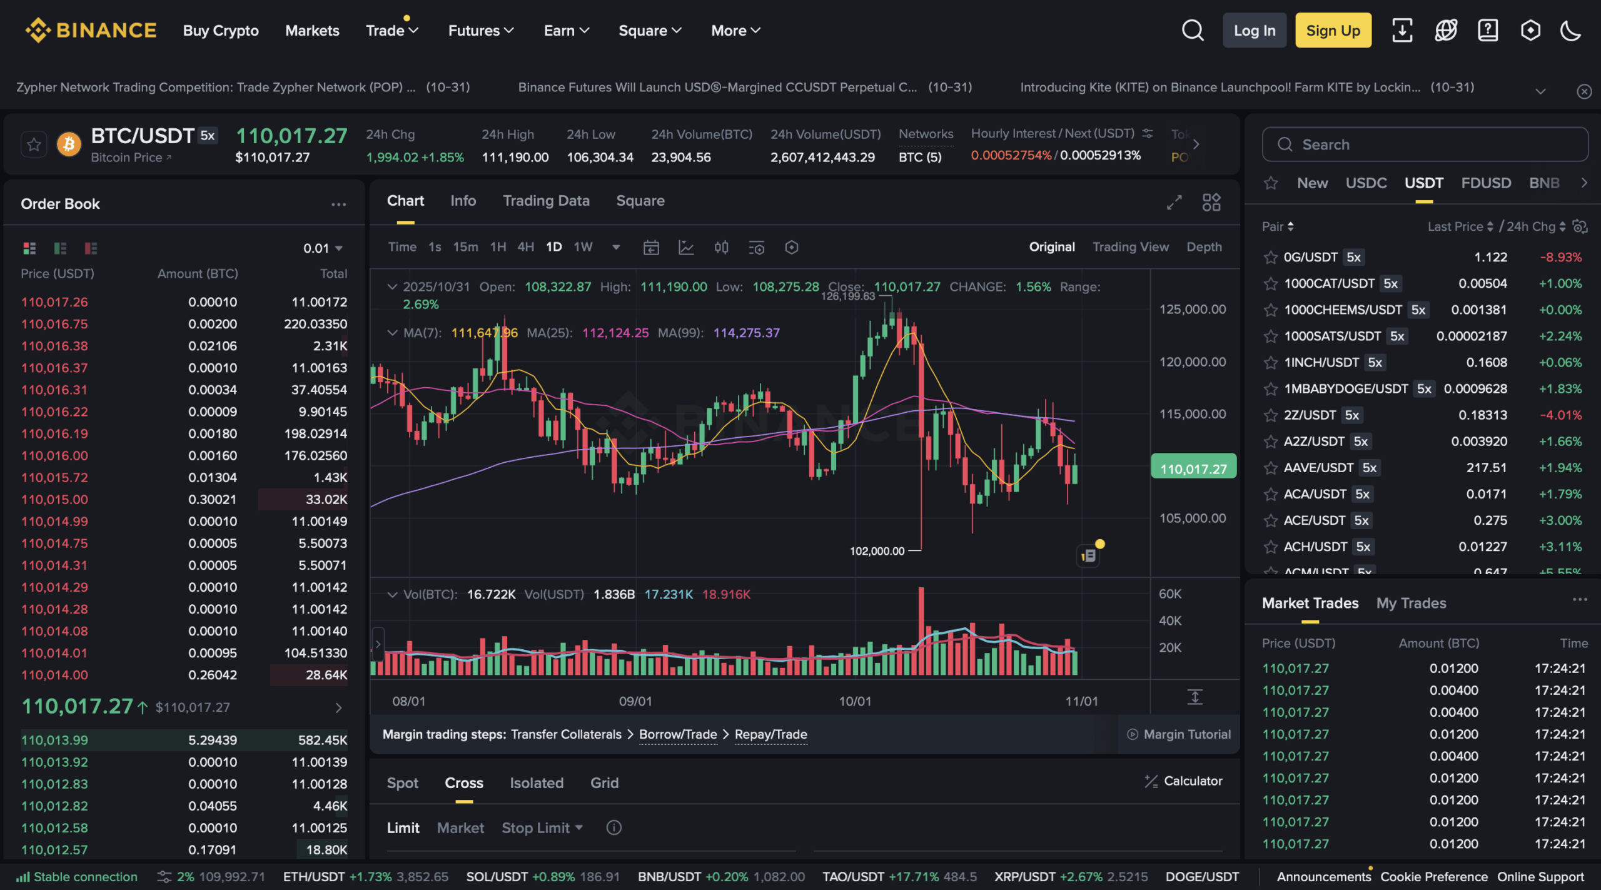Open the technical indicators chart icon
The image size is (1601, 890).
(686, 248)
